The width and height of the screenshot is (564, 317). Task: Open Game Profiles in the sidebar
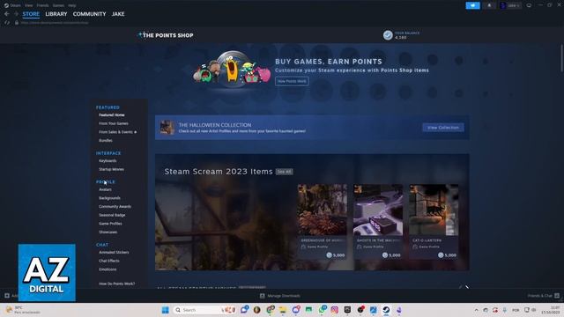110,224
